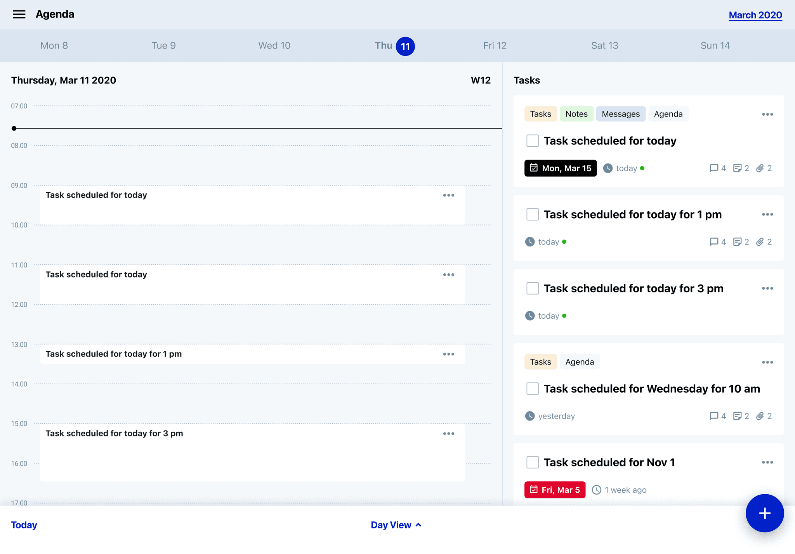Viewport: 795px width, 554px height.
Task: Open the 9.00 Task scheduled for today event
Action: point(252,205)
